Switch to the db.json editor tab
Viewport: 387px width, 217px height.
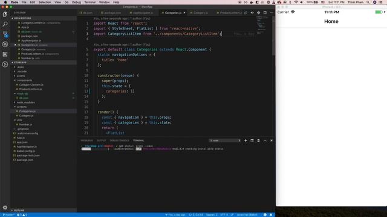click(x=86, y=13)
